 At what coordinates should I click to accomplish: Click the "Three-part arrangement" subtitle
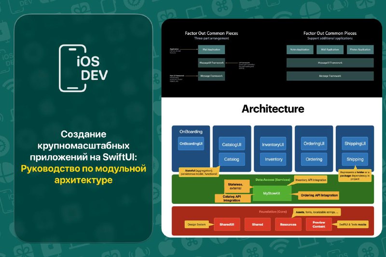click(211, 39)
